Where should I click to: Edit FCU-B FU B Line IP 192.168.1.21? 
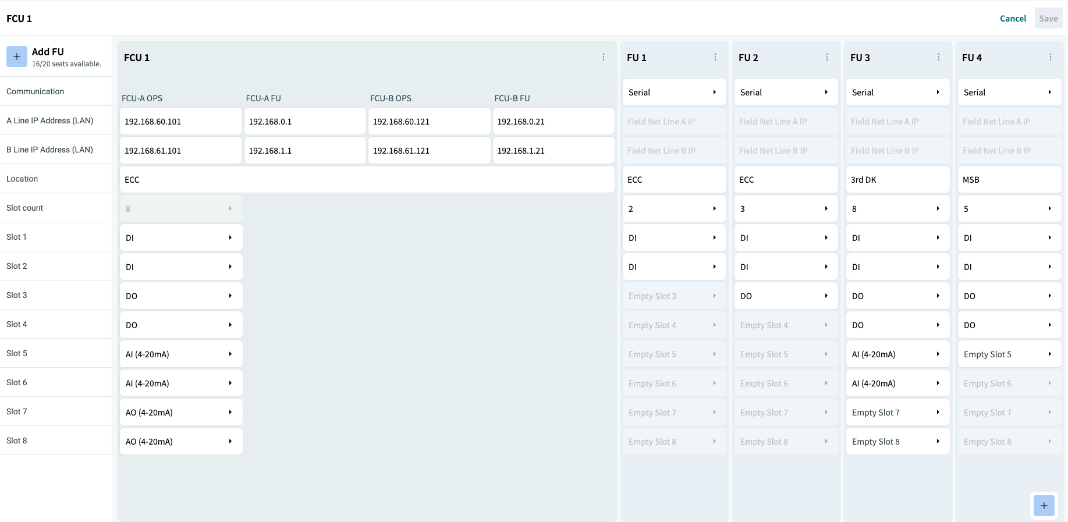click(x=553, y=150)
